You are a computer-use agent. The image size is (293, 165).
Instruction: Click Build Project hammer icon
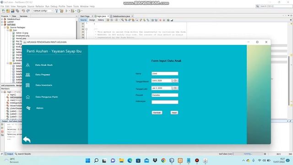[x=57, y=11]
